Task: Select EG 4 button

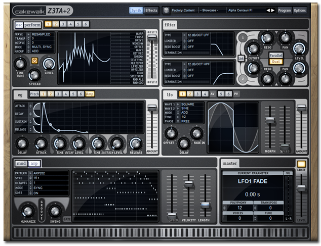Action: (66, 94)
